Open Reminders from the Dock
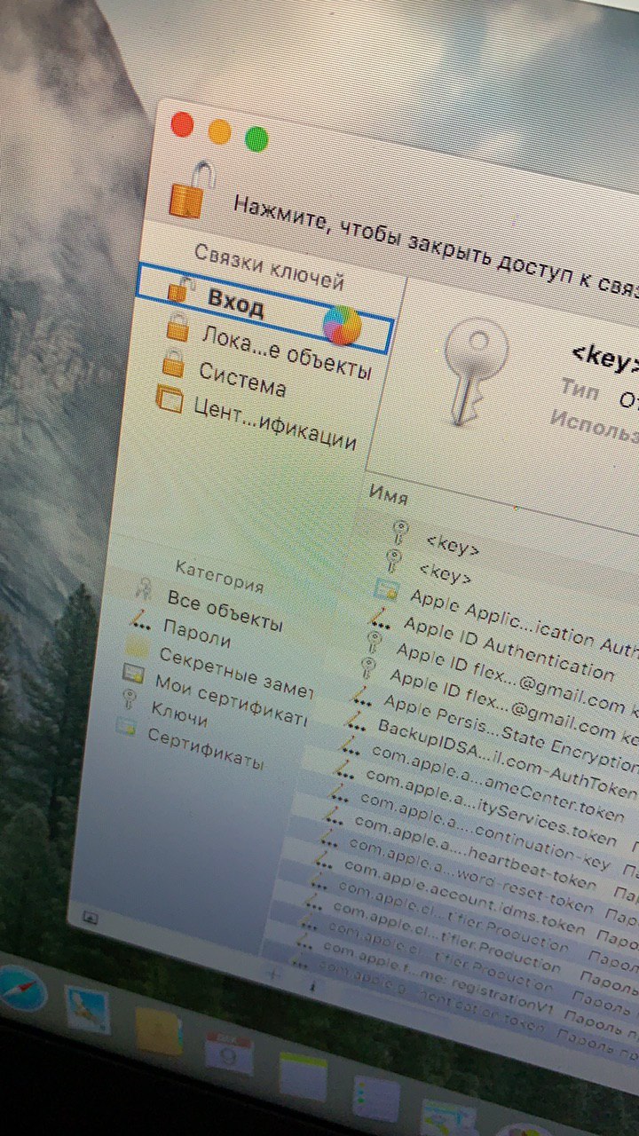Viewport: 639px width, 1136px height. [x=375, y=1100]
